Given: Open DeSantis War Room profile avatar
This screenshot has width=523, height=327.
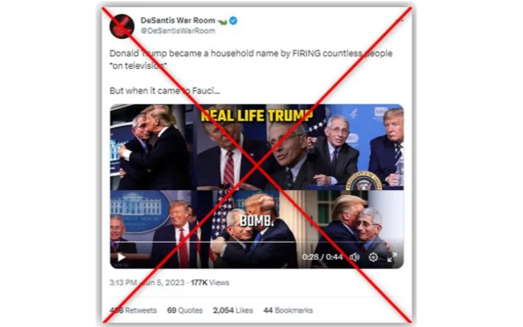Looking at the screenshot, I should coord(122,26).
